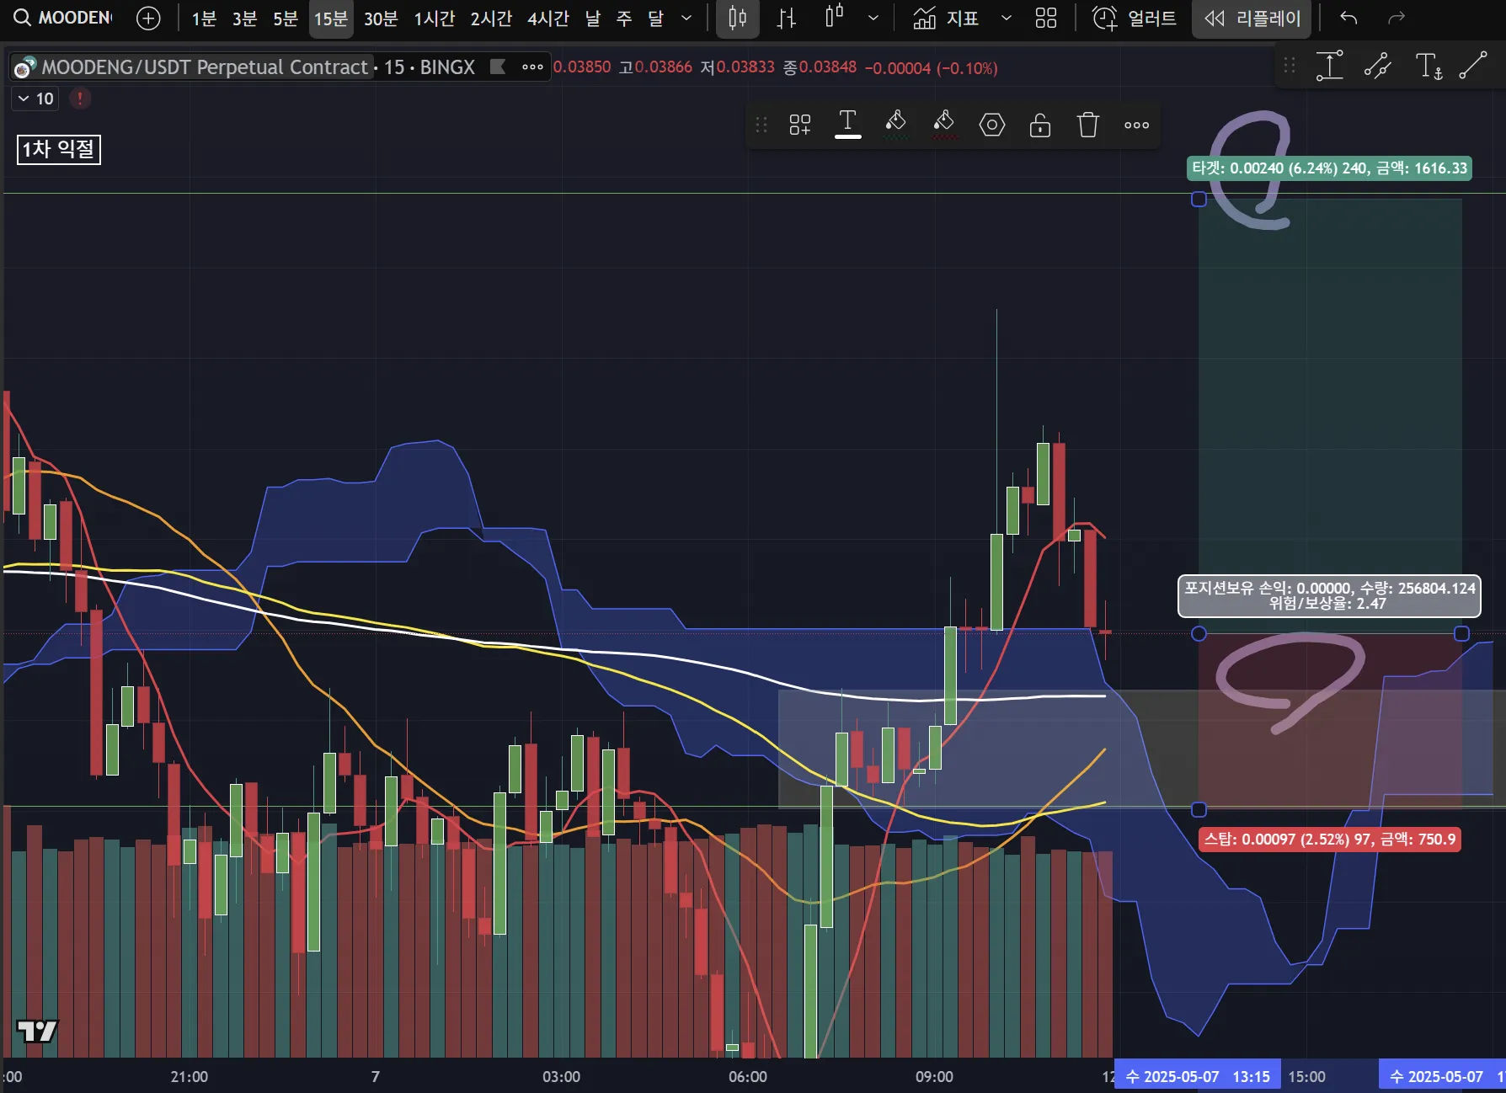Select the 15분 timeframe
Viewport: 1506px width, 1093px height.
click(331, 19)
